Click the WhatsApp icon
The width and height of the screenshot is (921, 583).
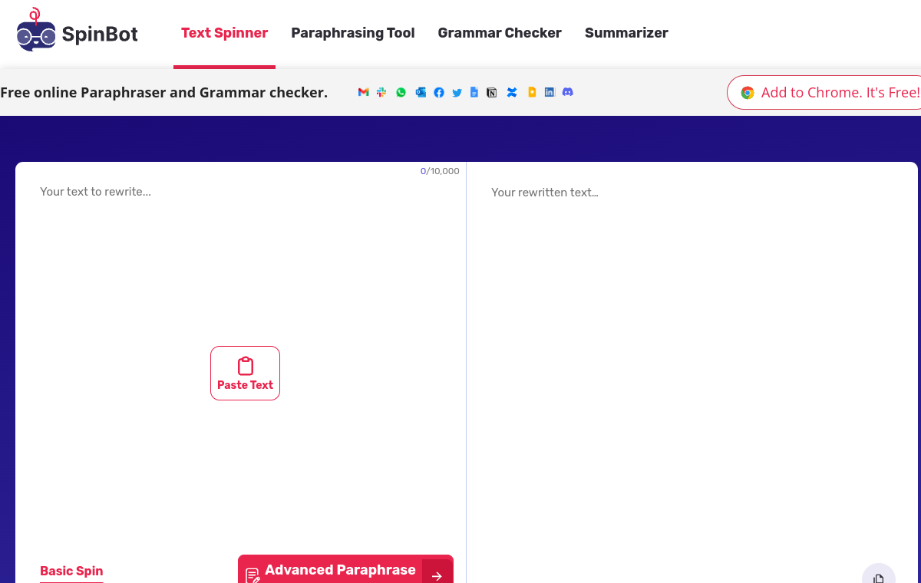[x=401, y=92]
